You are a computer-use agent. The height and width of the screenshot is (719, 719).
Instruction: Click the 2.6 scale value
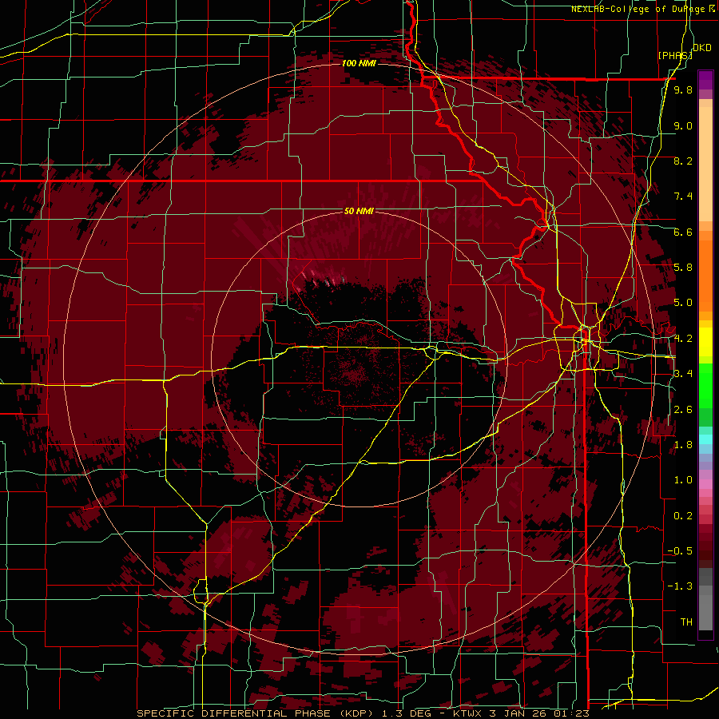pyautogui.click(x=683, y=410)
